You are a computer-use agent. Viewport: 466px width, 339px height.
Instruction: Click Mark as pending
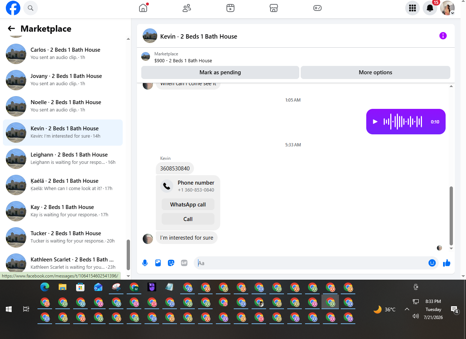tap(220, 72)
